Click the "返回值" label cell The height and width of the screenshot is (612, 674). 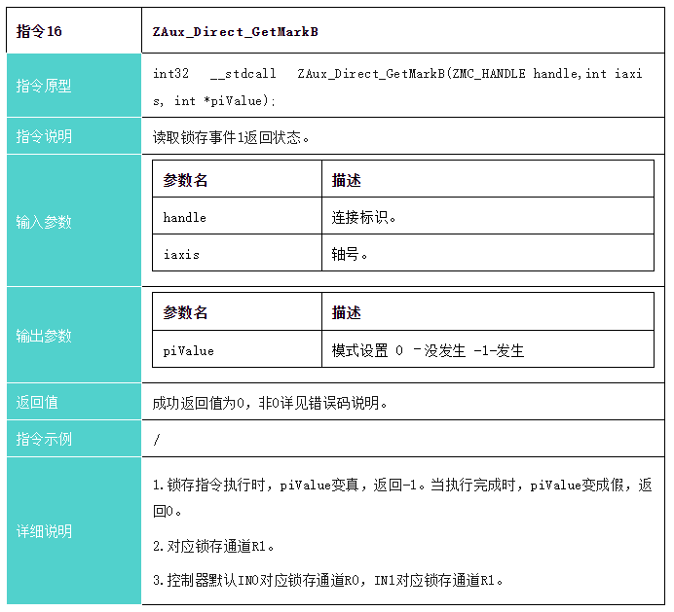pyautogui.click(x=74, y=402)
